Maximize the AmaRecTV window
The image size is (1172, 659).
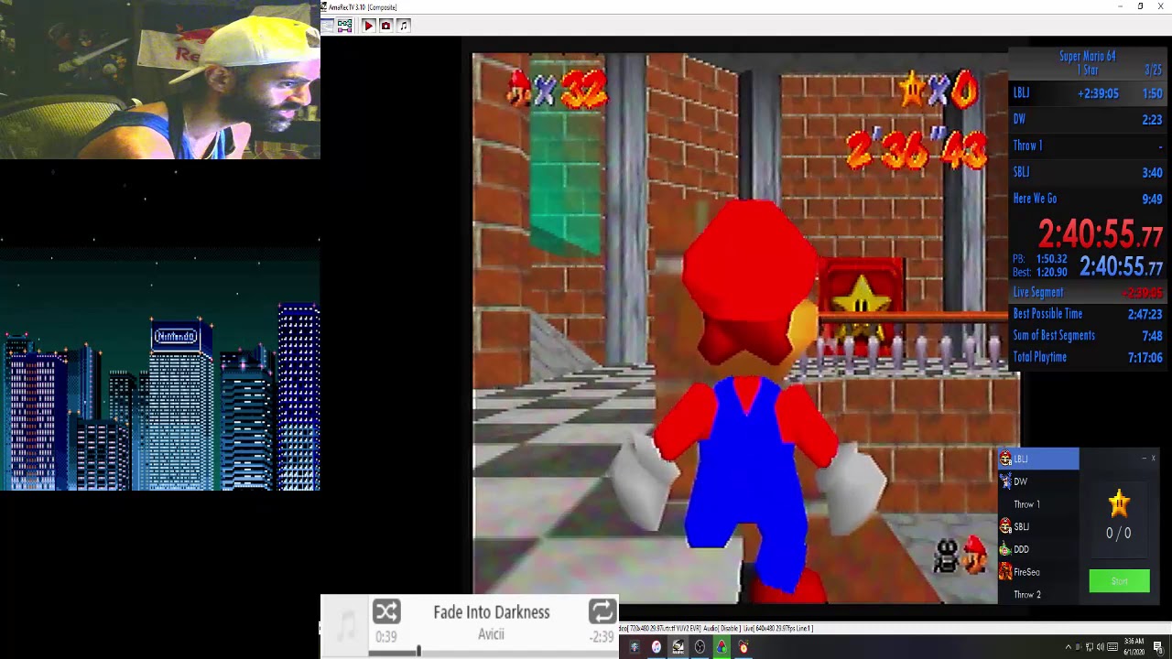coord(1140,6)
